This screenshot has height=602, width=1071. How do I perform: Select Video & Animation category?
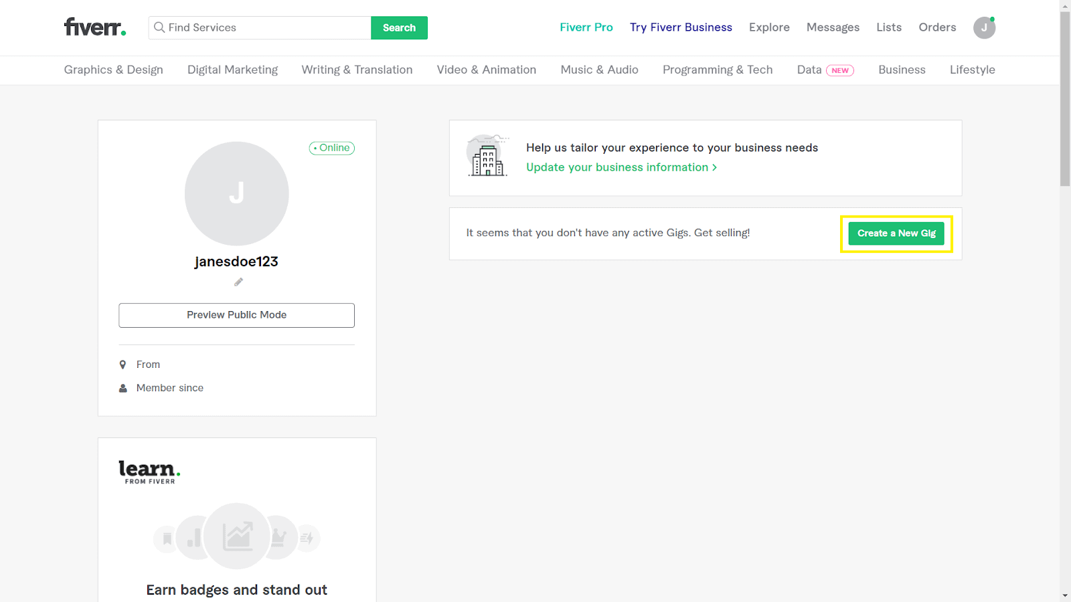[x=487, y=70]
